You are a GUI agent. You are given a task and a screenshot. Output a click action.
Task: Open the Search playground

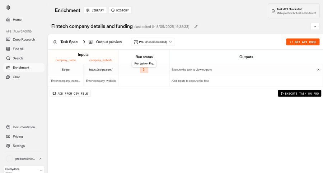tap(18, 58)
